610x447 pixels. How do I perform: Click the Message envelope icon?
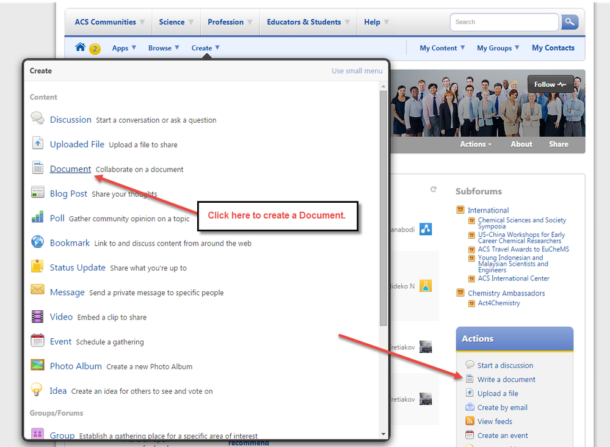[x=38, y=290]
